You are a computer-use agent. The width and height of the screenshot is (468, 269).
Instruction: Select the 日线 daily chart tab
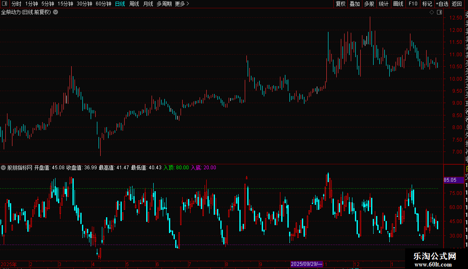tap(120, 4)
